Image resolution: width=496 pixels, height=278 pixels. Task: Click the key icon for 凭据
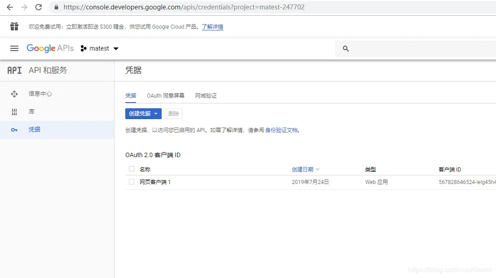(x=14, y=130)
